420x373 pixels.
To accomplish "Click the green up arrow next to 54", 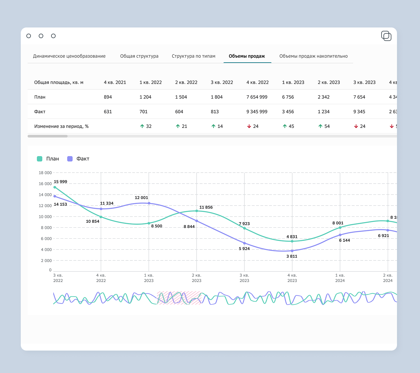I will click(x=320, y=126).
